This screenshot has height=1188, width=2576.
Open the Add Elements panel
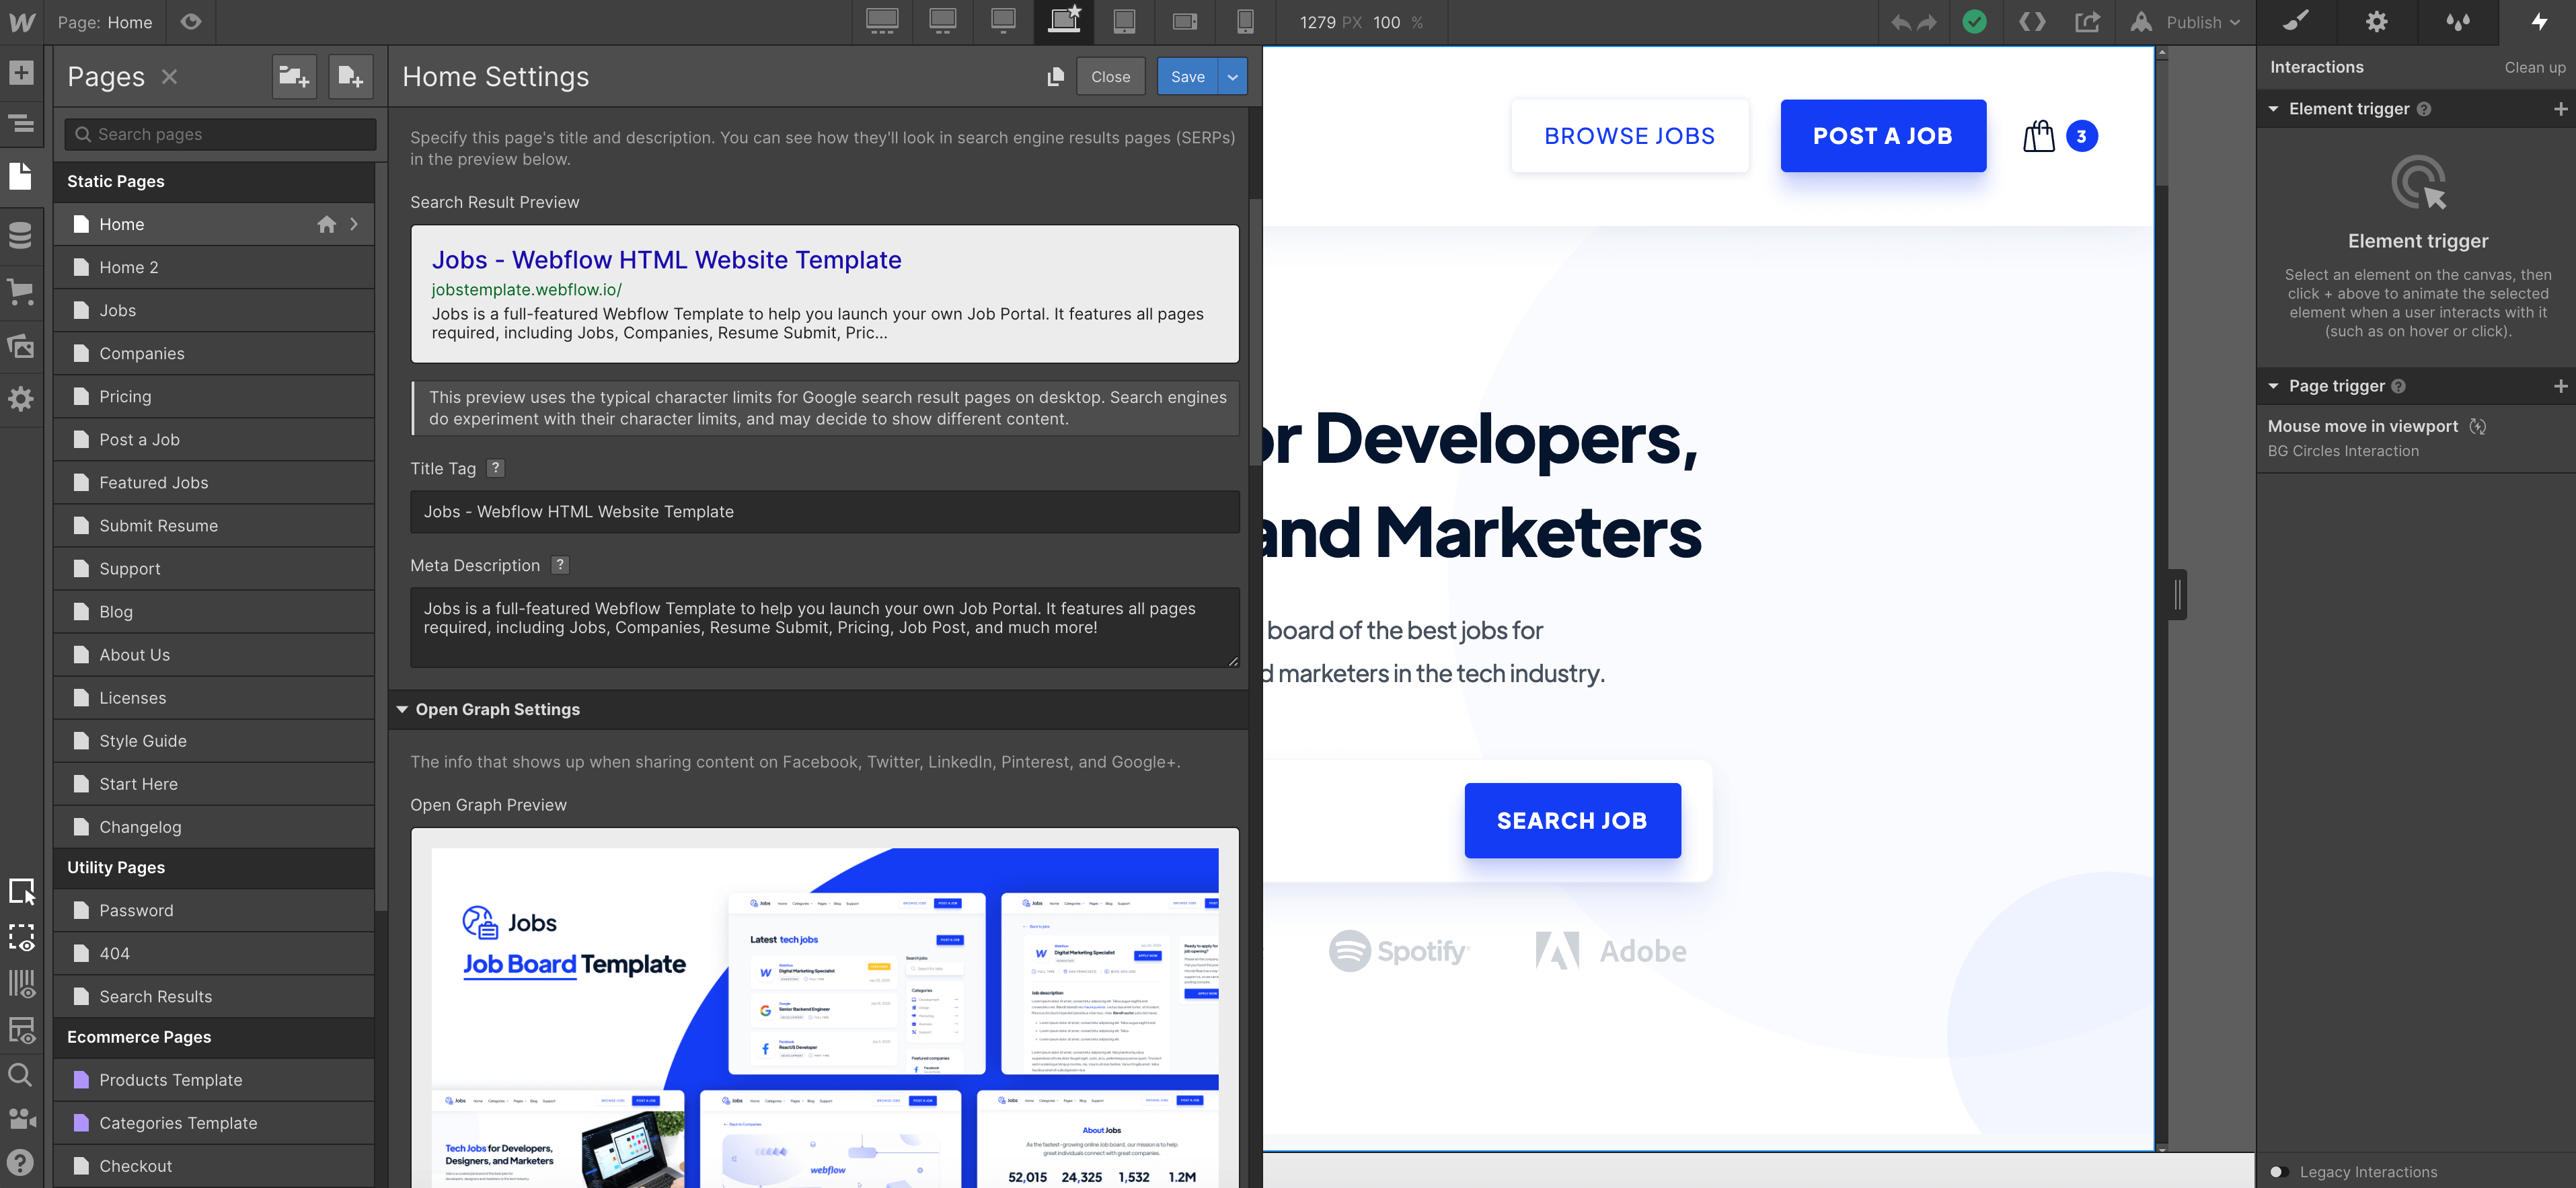click(21, 73)
